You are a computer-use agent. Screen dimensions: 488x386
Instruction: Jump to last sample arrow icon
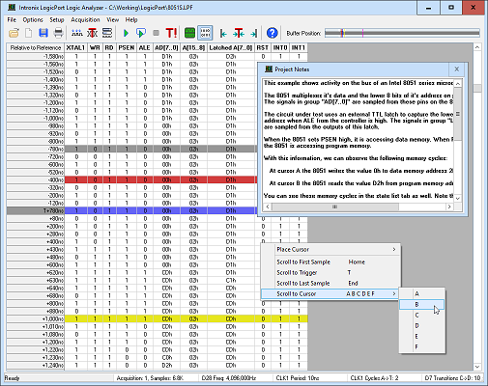tap(254, 33)
